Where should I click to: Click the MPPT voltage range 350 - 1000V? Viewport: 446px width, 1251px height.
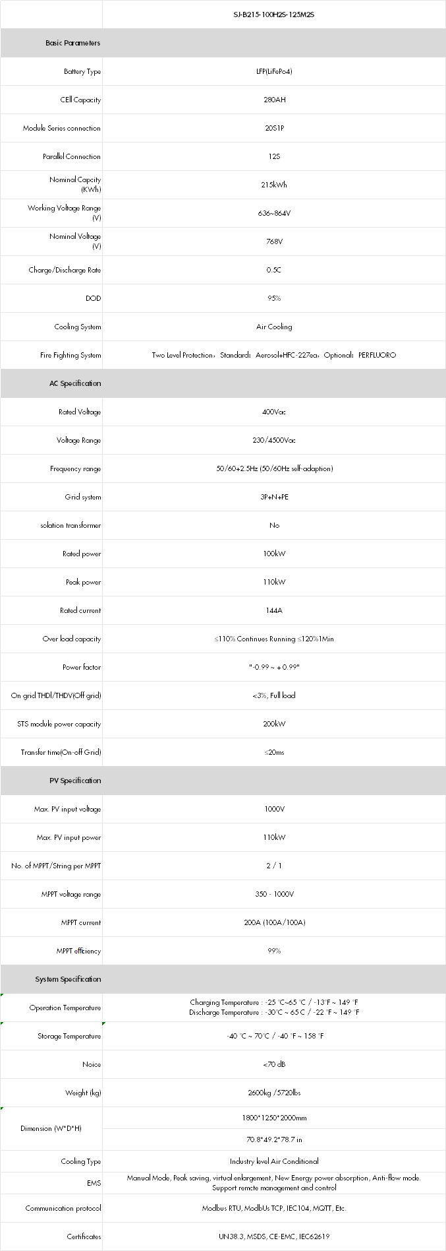[x=274, y=894]
